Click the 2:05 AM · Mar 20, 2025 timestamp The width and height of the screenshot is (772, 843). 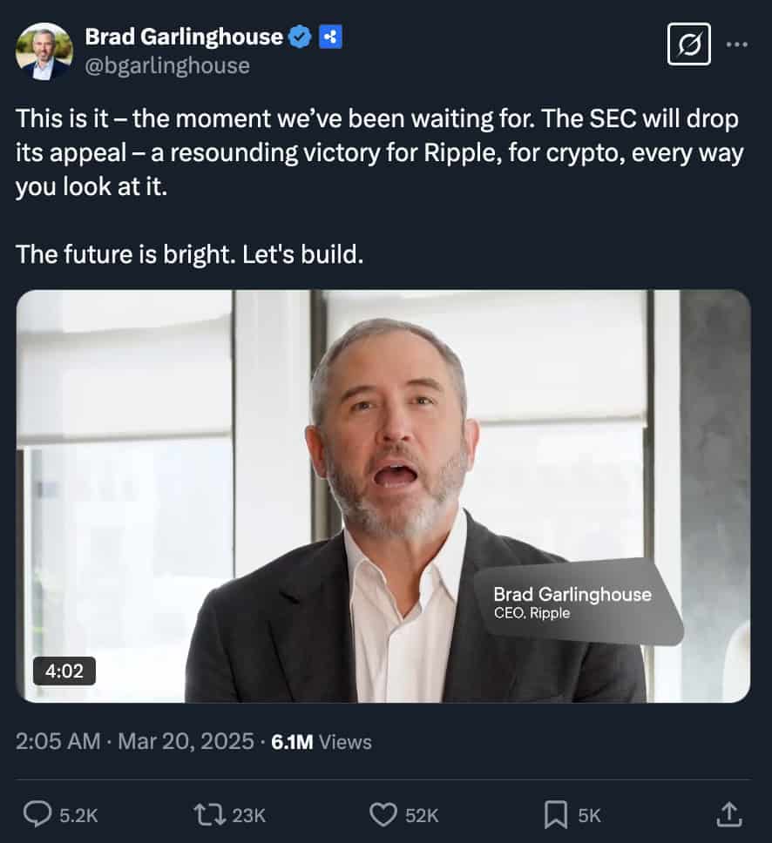coord(136,742)
